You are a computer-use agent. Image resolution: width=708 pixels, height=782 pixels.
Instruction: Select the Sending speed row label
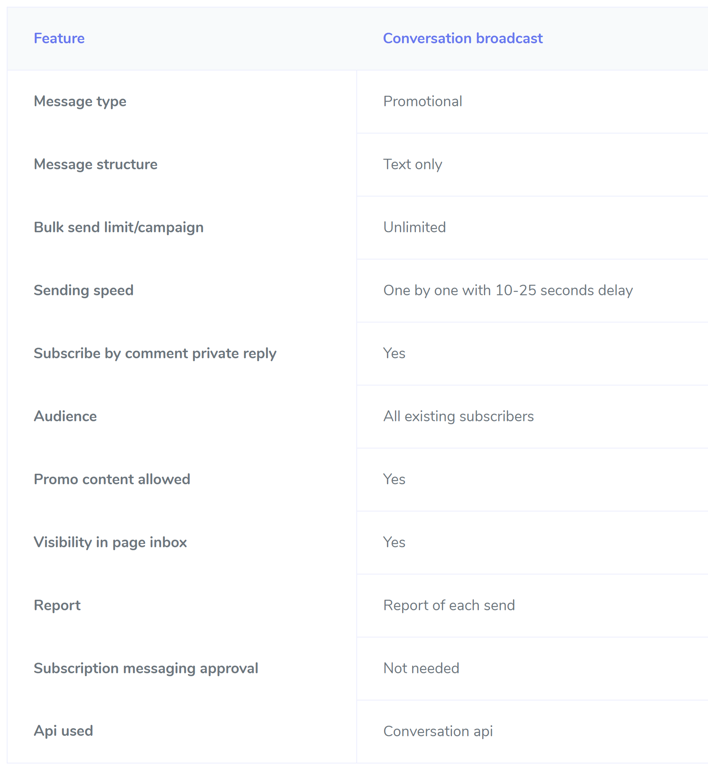pyautogui.click(x=84, y=290)
